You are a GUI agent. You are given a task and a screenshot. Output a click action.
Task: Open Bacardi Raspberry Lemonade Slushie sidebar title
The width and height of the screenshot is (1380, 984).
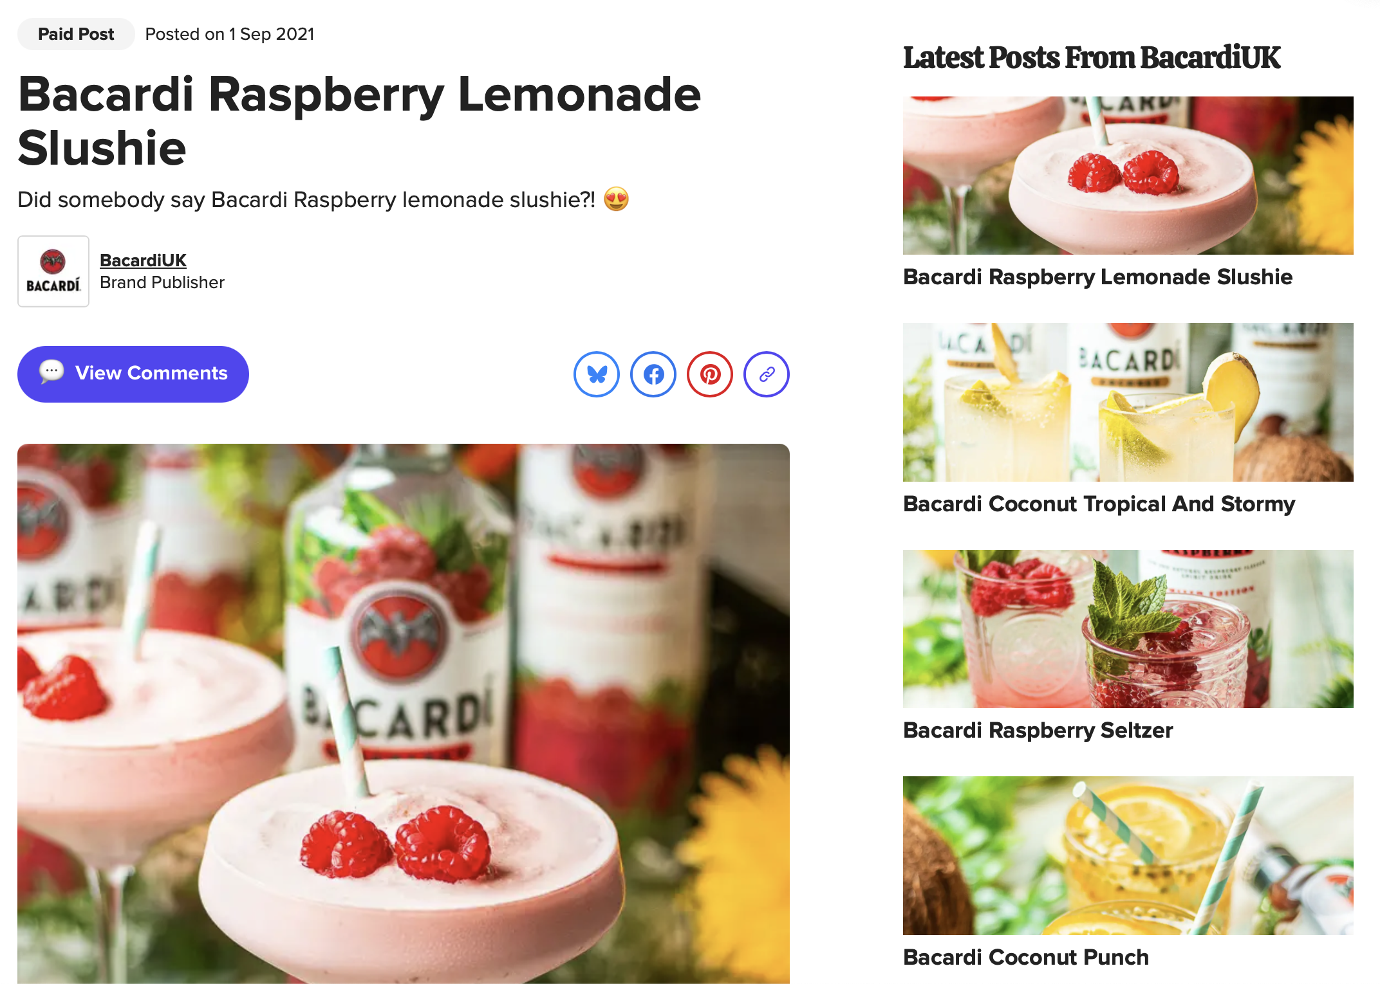pyautogui.click(x=1097, y=277)
